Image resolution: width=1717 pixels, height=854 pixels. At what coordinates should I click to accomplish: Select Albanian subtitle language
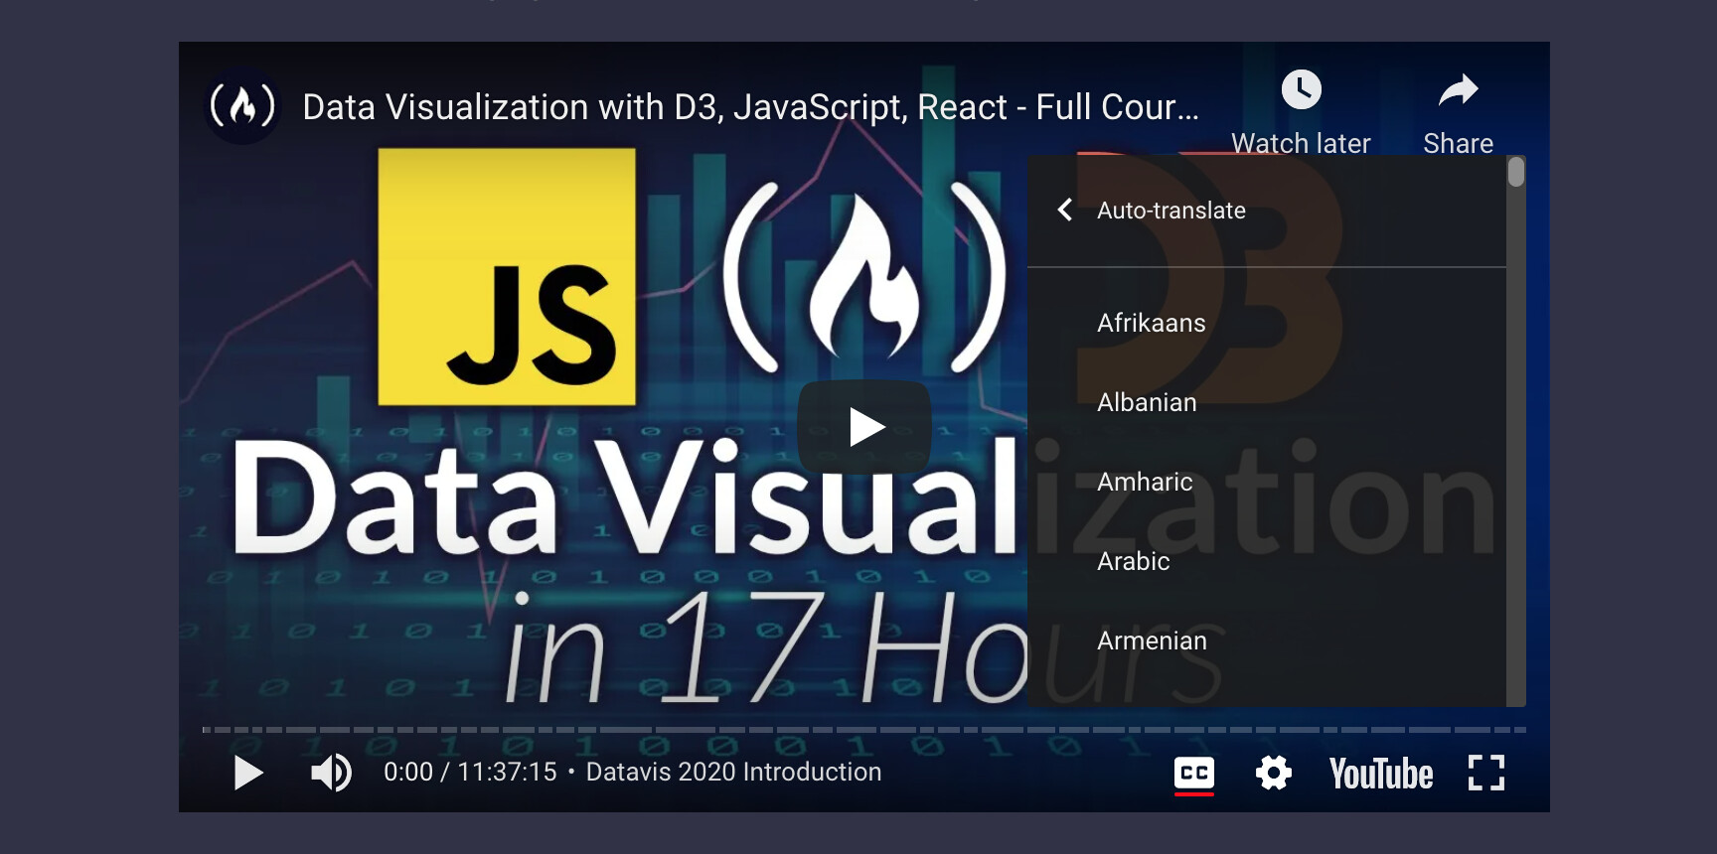1267,402
